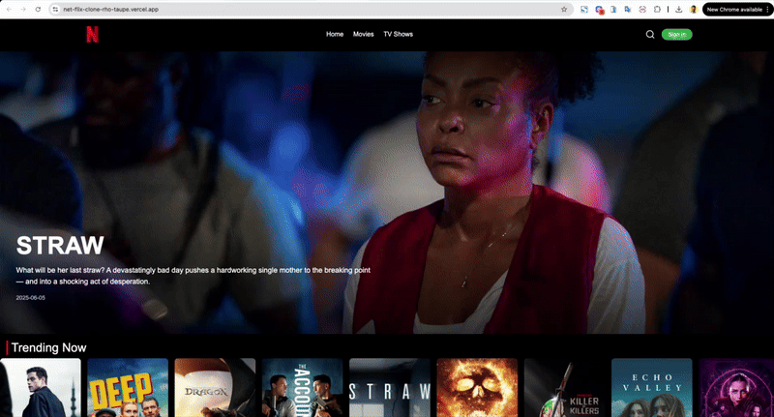The image size is (774, 417).
Task: Bookmark this page with the star icon
Action: [x=564, y=10]
